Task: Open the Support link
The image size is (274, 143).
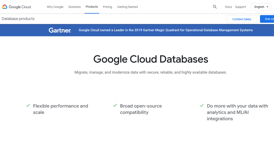Action: [x=241, y=7]
